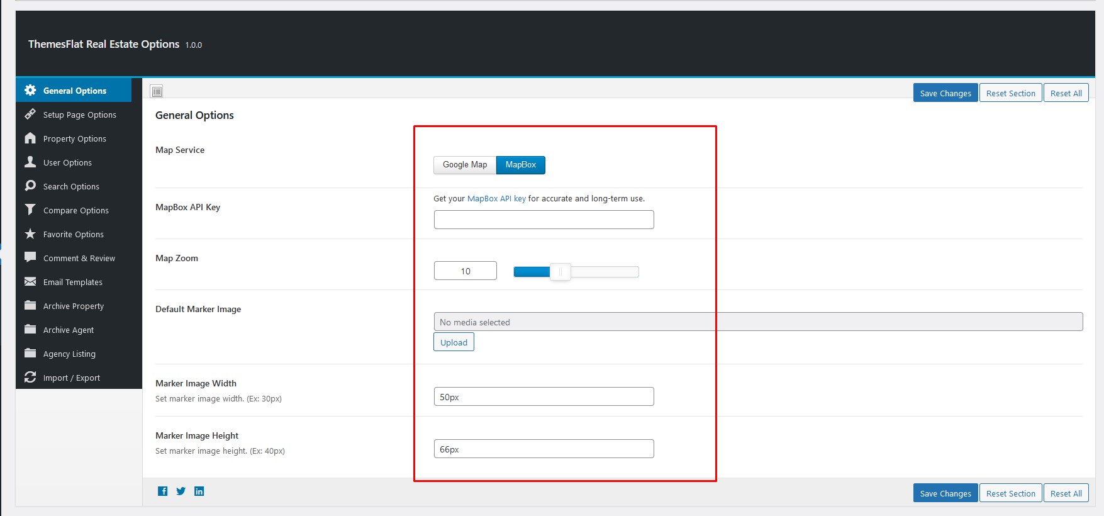This screenshot has width=1104, height=516.
Task: Open the LinkedIn footer icon
Action: pyautogui.click(x=199, y=491)
